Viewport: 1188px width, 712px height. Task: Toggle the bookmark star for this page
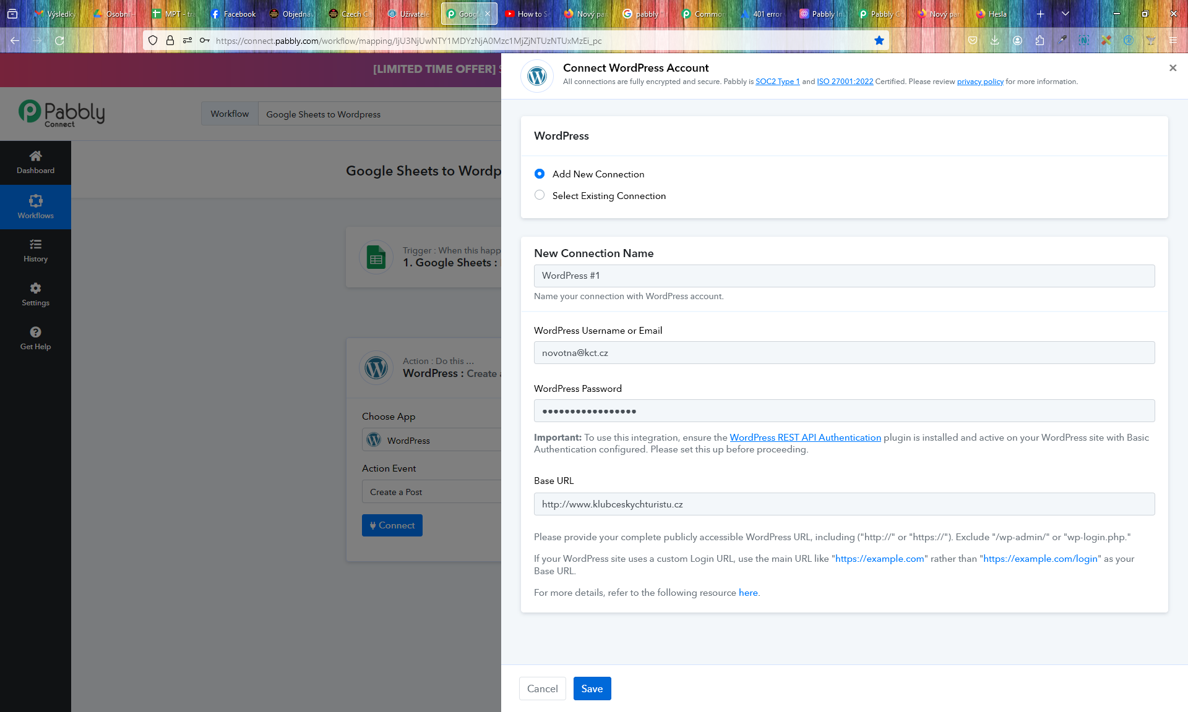pos(879,41)
